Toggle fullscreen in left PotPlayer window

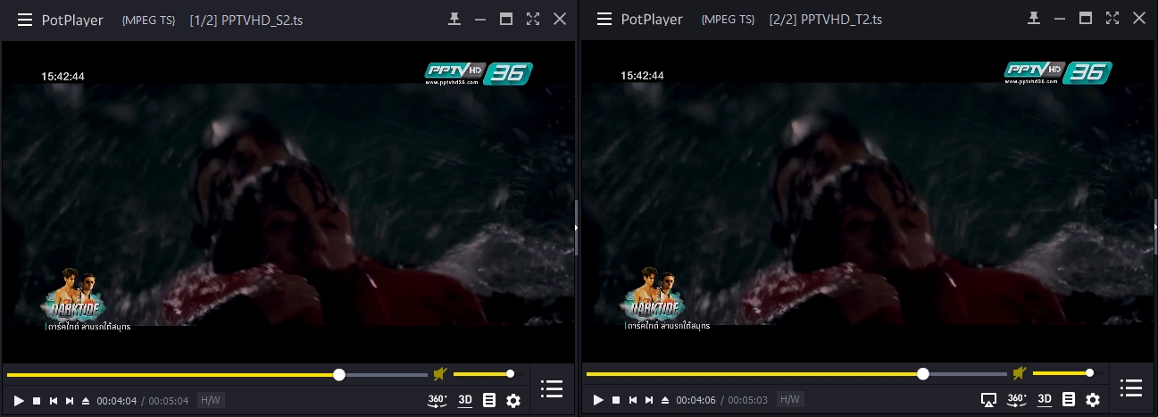pyautogui.click(x=533, y=19)
